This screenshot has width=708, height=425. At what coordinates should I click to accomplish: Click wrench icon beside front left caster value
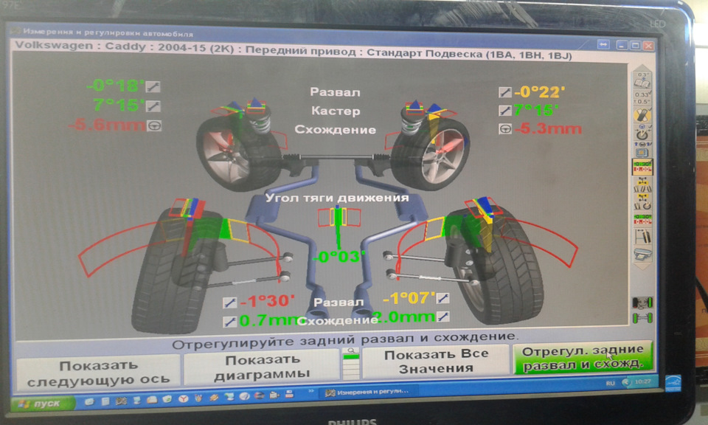pos(153,106)
